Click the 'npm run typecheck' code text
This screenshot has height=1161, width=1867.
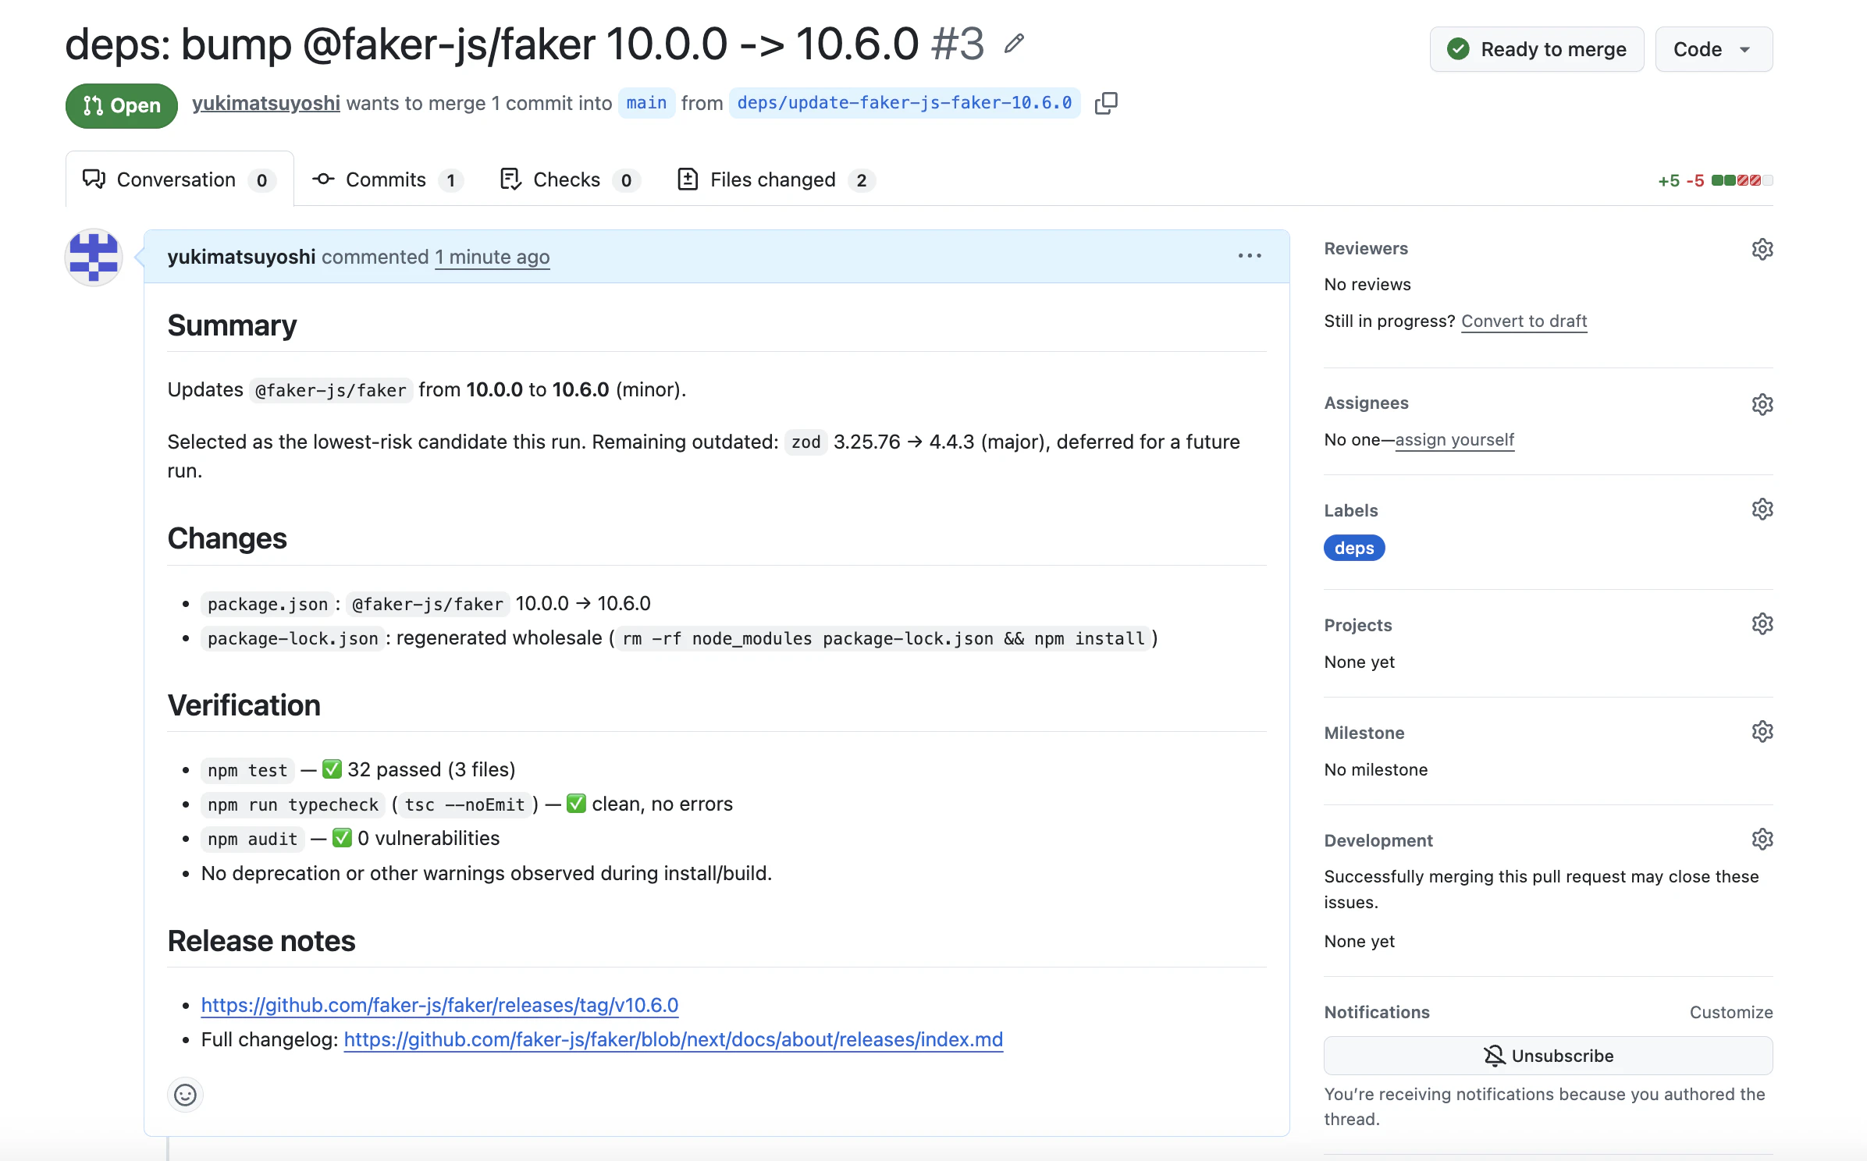(x=293, y=804)
